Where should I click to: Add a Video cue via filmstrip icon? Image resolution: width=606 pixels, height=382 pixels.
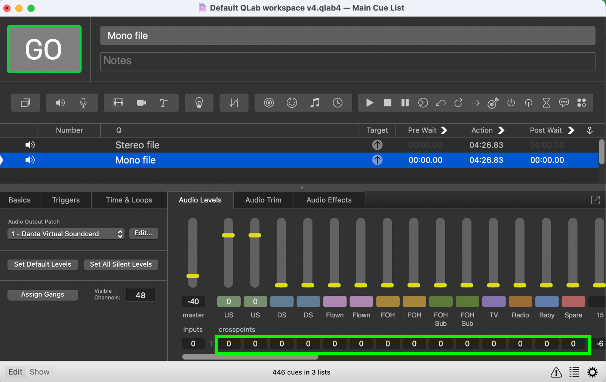[x=118, y=103]
